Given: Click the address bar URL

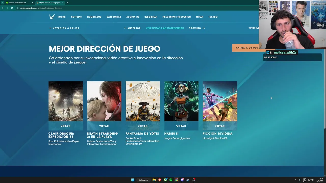Looking at the screenshot, I should (x=41, y=8).
